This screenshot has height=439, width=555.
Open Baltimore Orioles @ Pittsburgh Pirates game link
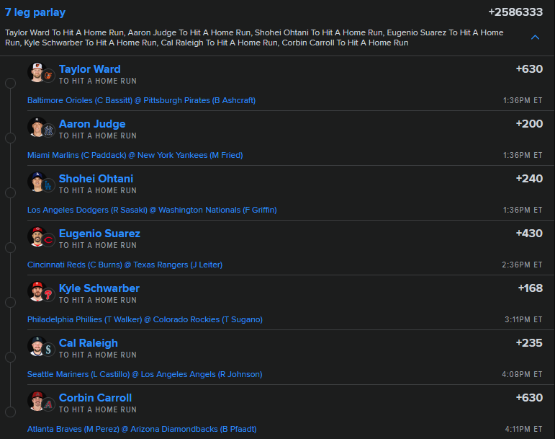point(141,100)
